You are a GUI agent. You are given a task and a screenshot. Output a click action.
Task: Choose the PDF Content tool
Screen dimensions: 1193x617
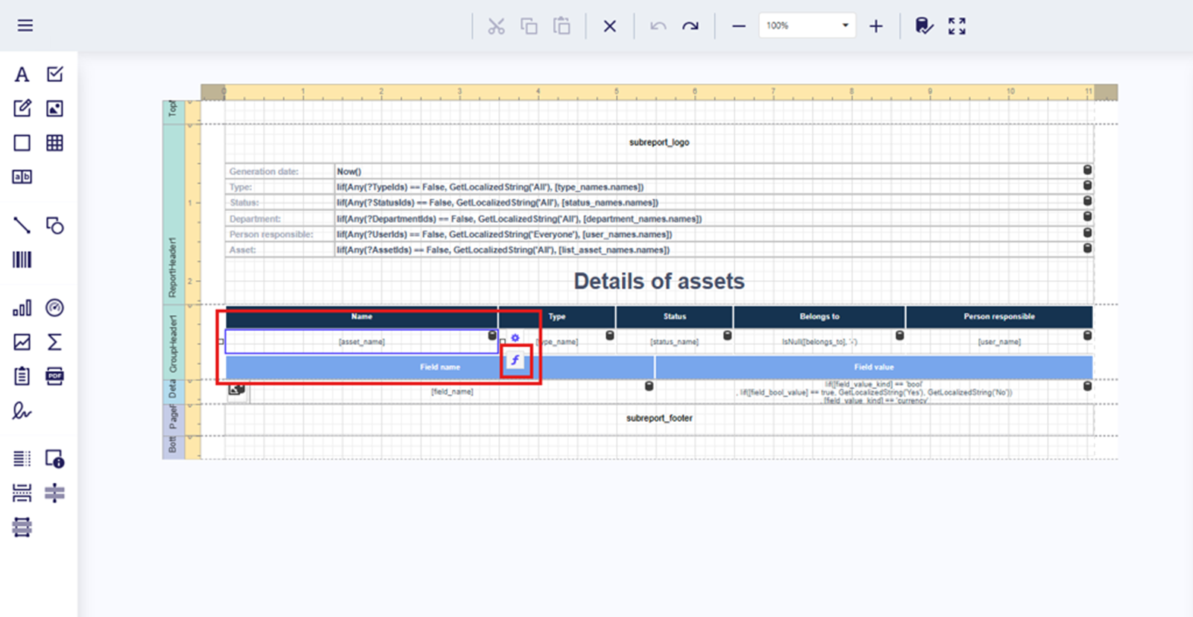click(x=54, y=376)
